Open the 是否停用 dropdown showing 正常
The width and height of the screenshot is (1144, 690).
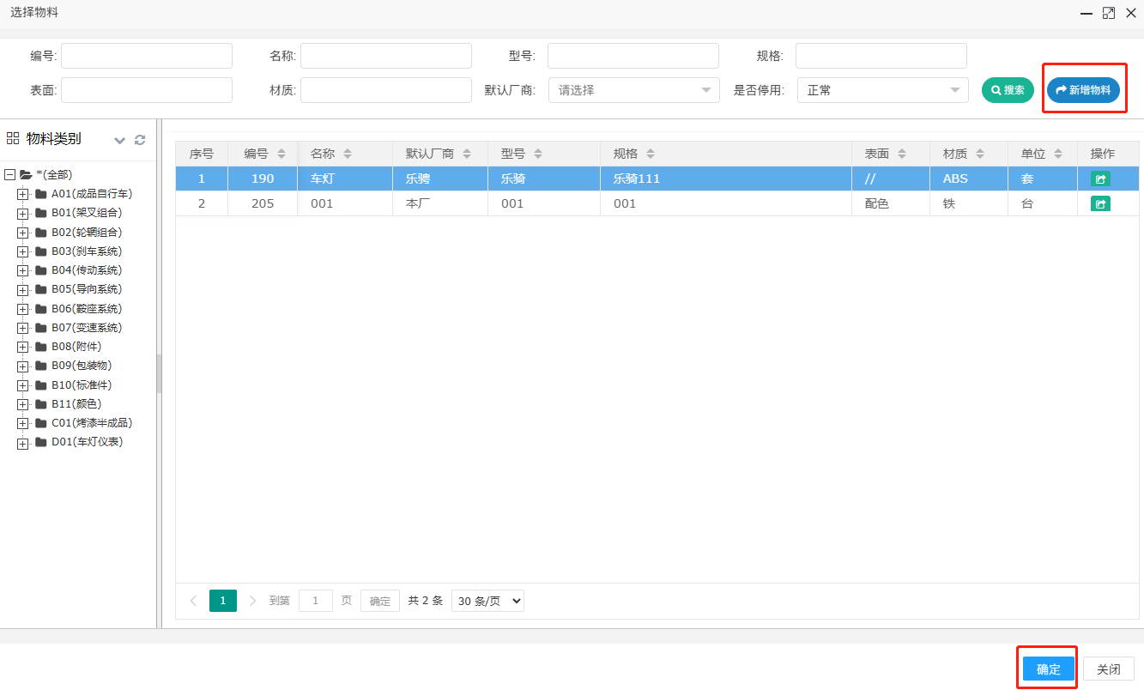click(x=882, y=90)
